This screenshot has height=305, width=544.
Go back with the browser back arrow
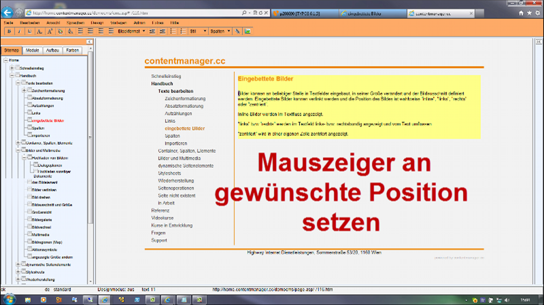tap(7, 13)
